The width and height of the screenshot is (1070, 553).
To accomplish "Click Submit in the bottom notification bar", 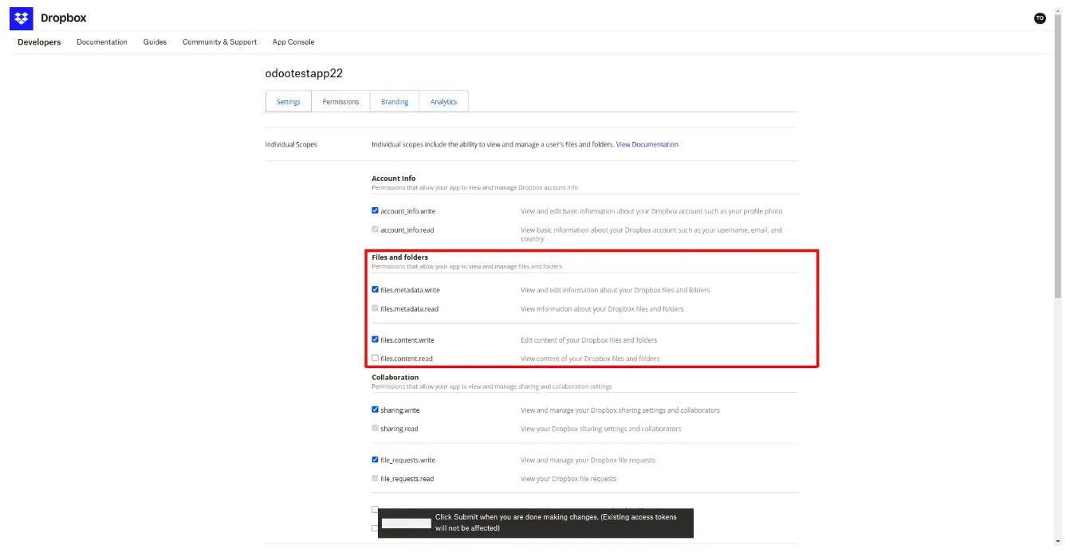I will 405,522.
